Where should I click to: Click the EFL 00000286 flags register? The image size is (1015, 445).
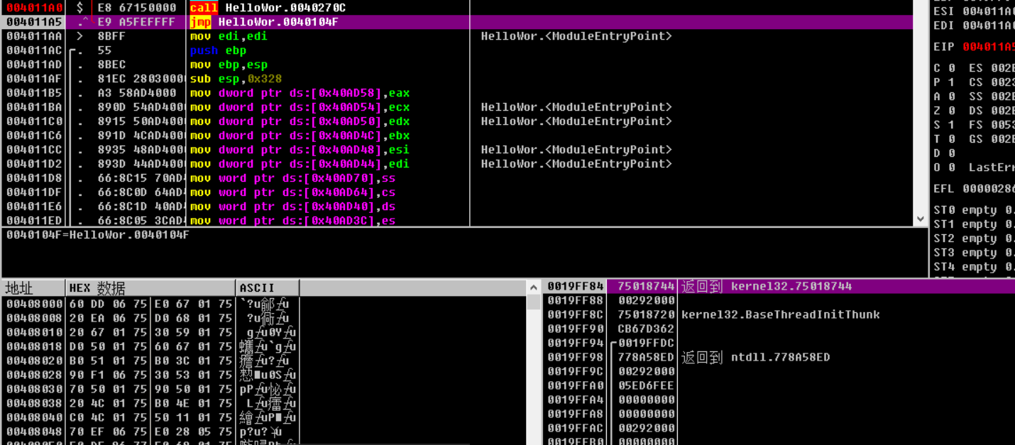tap(974, 189)
